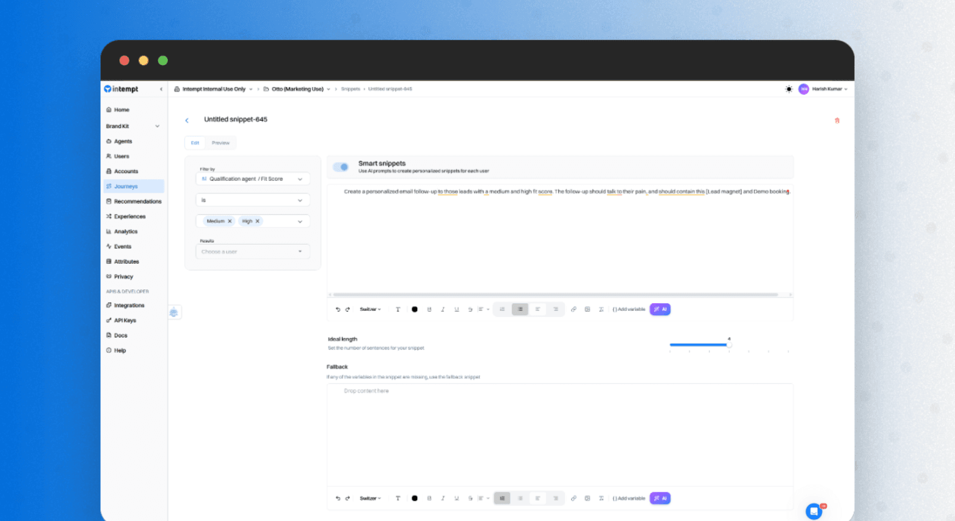Insert an image in the prompt editor toolbar
This screenshot has height=521, width=955.
587,309
